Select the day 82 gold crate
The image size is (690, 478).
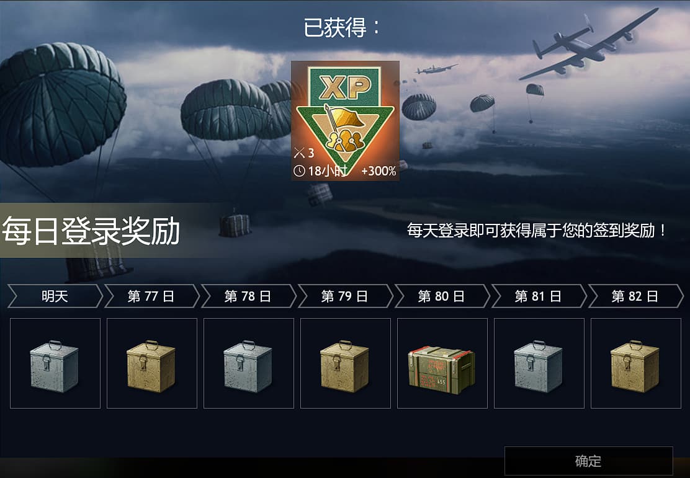click(636, 363)
